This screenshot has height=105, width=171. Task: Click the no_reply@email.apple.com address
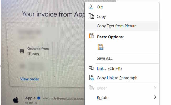(63, 99)
